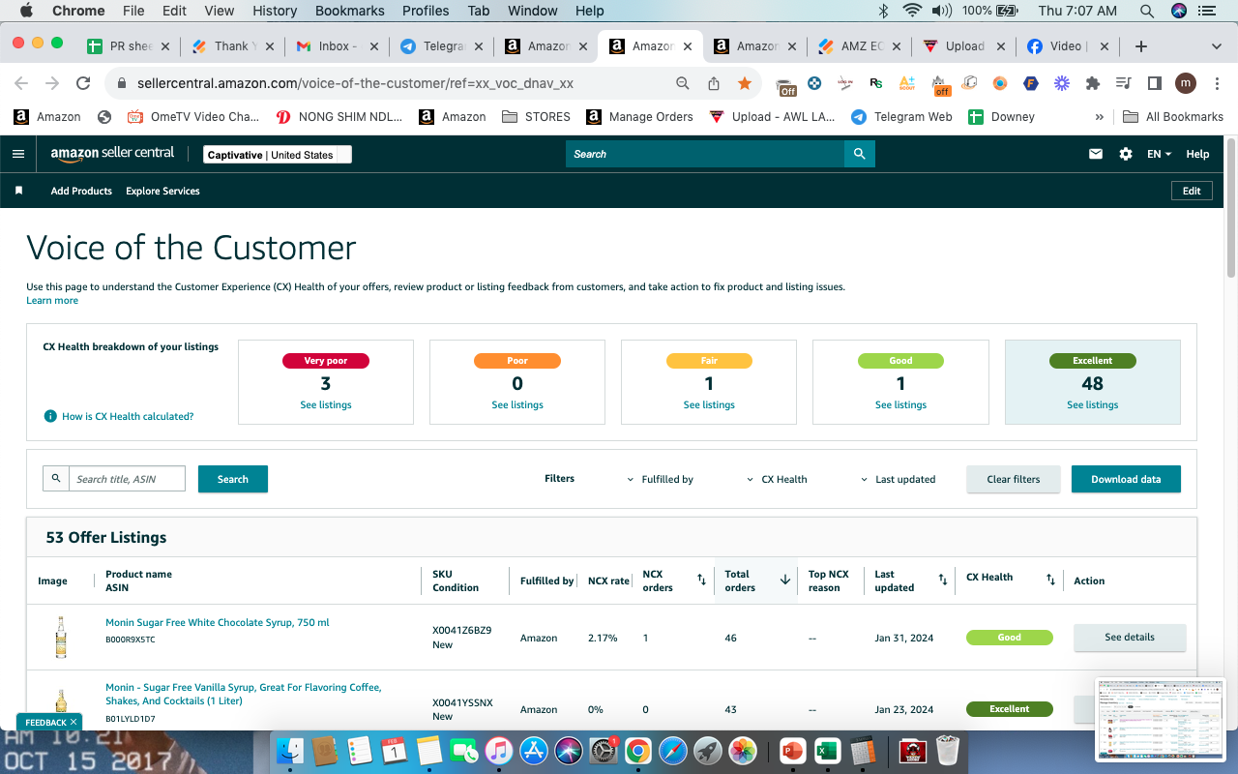Click the Edit button in the favorites bar
The height and width of the screenshot is (774, 1238).
1192,191
